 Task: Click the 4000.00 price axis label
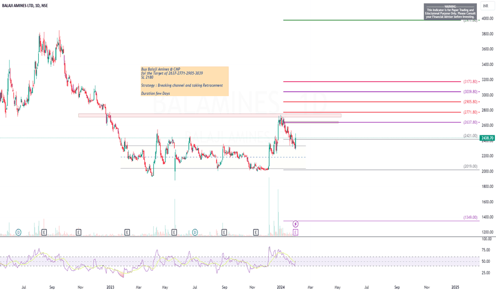(487, 19)
